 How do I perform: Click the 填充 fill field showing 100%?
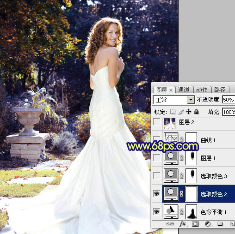[229, 112]
